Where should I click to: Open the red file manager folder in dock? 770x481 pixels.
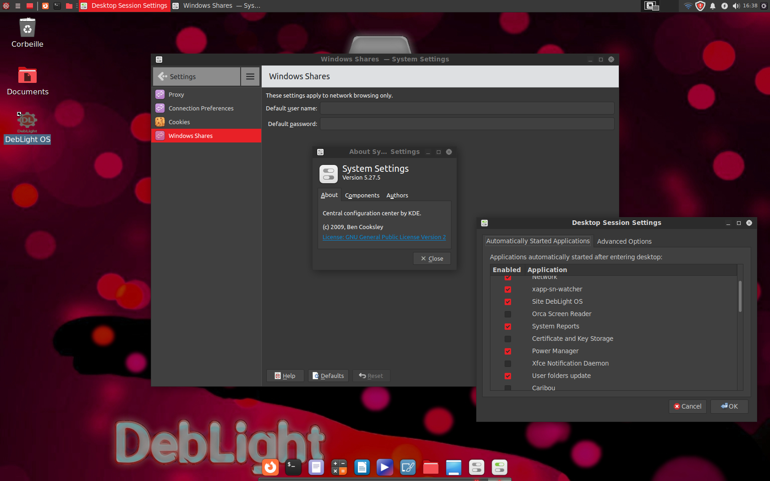[x=431, y=467]
